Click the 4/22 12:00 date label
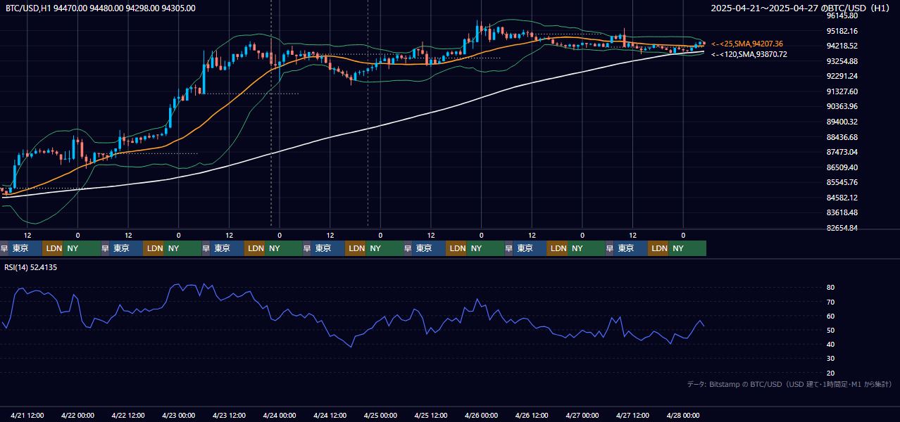 (x=128, y=415)
